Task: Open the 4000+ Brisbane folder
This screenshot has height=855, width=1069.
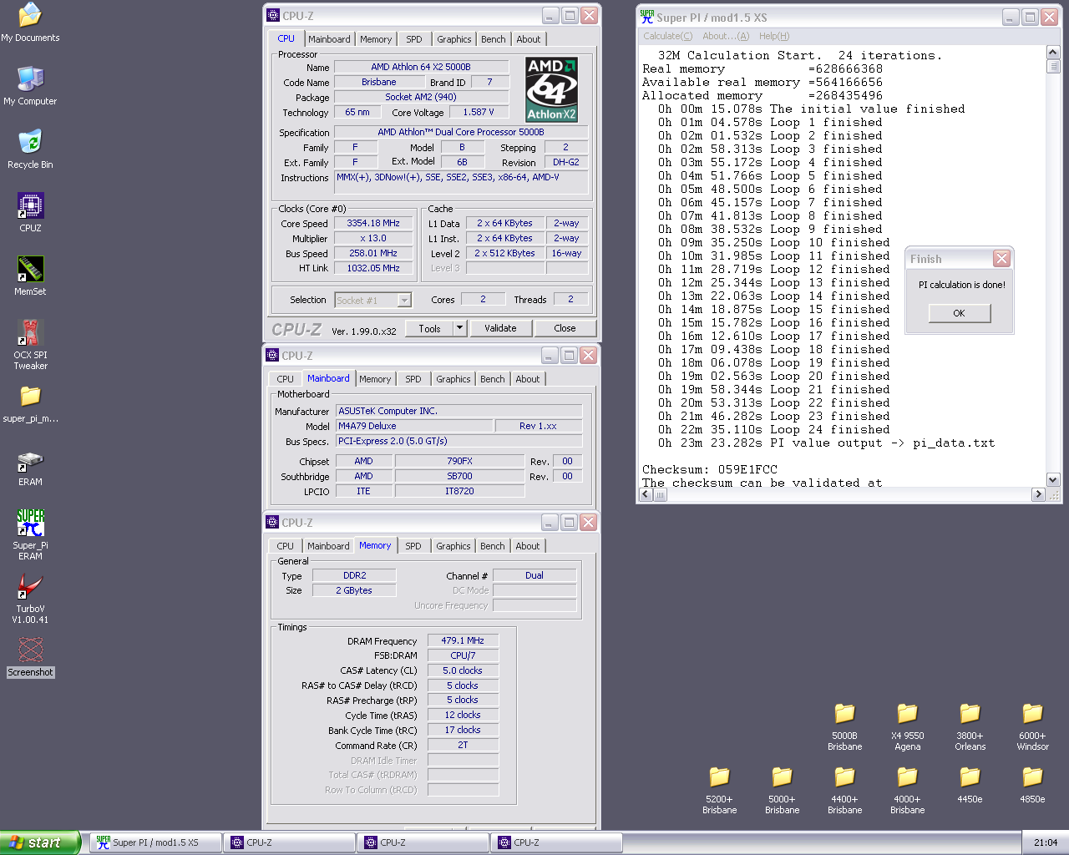Action: (x=907, y=789)
